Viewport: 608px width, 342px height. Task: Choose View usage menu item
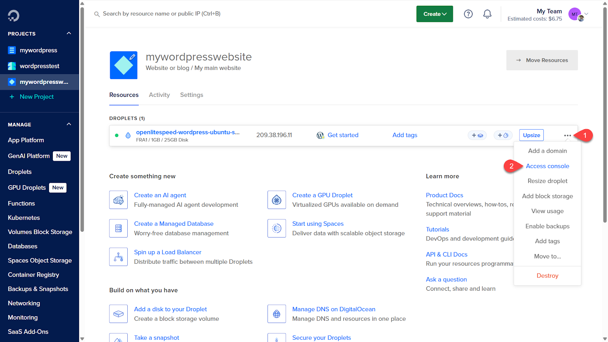click(x=548, y=211)
